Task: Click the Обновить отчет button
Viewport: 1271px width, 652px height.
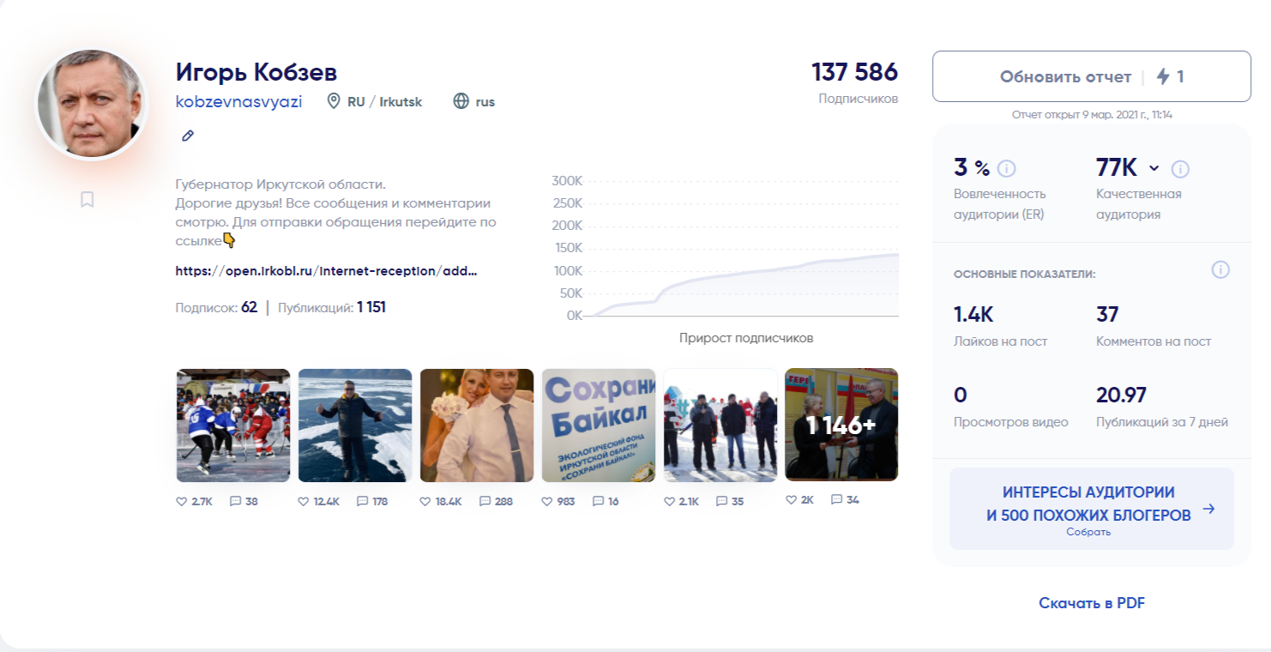Action: (x=1092, y=76)
